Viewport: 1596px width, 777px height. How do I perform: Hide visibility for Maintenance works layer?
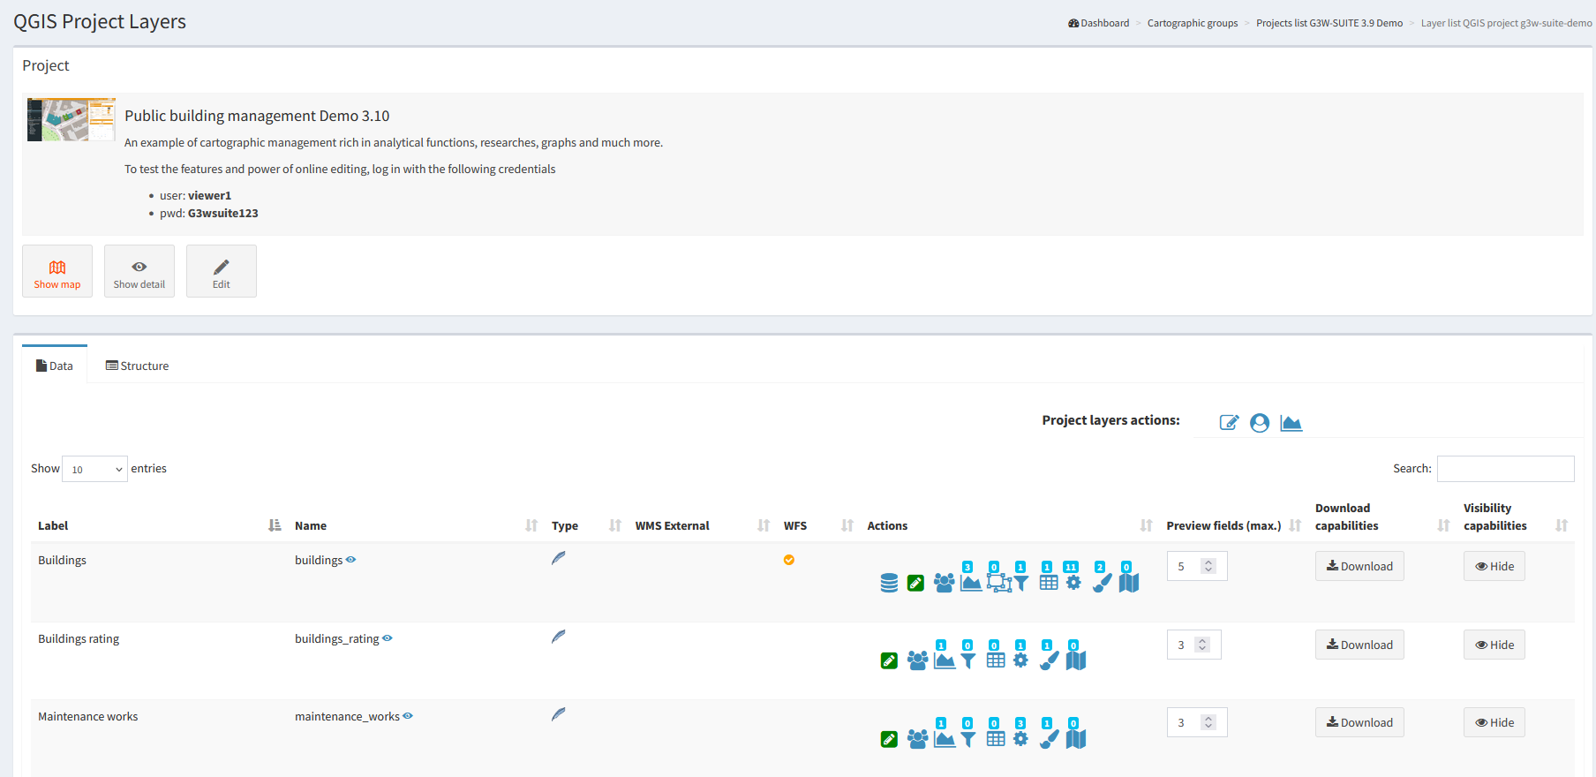(x=1494, y=722)
